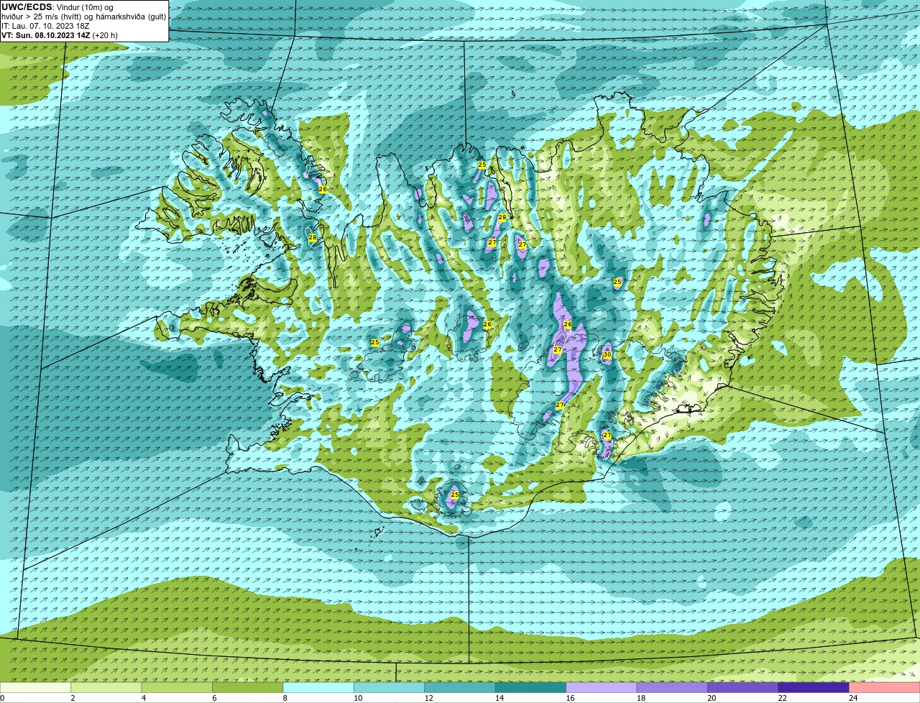Image resolution: width=920 pixels, height=703 pixels.
Task: Click the pink above-24 m/s legend swatch
Action: pos(885,687)
